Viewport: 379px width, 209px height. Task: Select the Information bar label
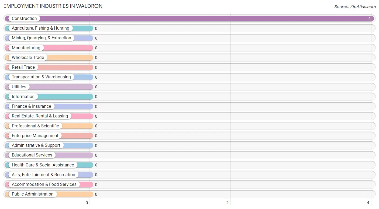coord(23,97)
